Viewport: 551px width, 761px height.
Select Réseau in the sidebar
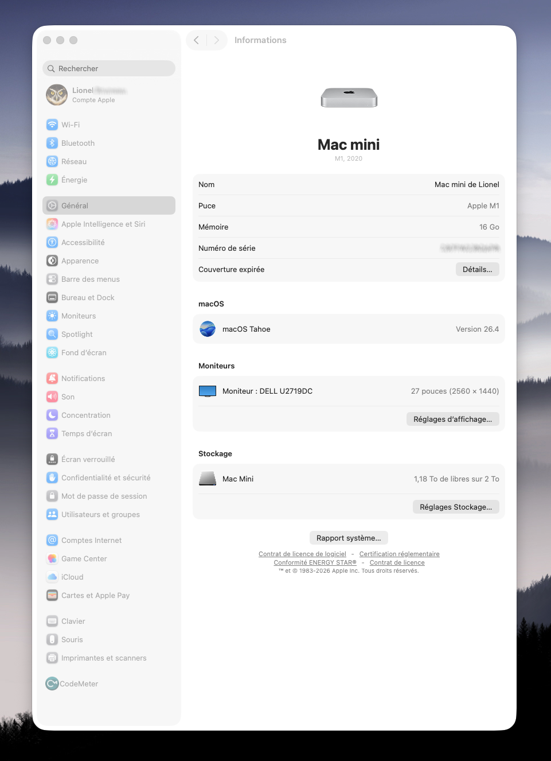[x=73, y=161]
